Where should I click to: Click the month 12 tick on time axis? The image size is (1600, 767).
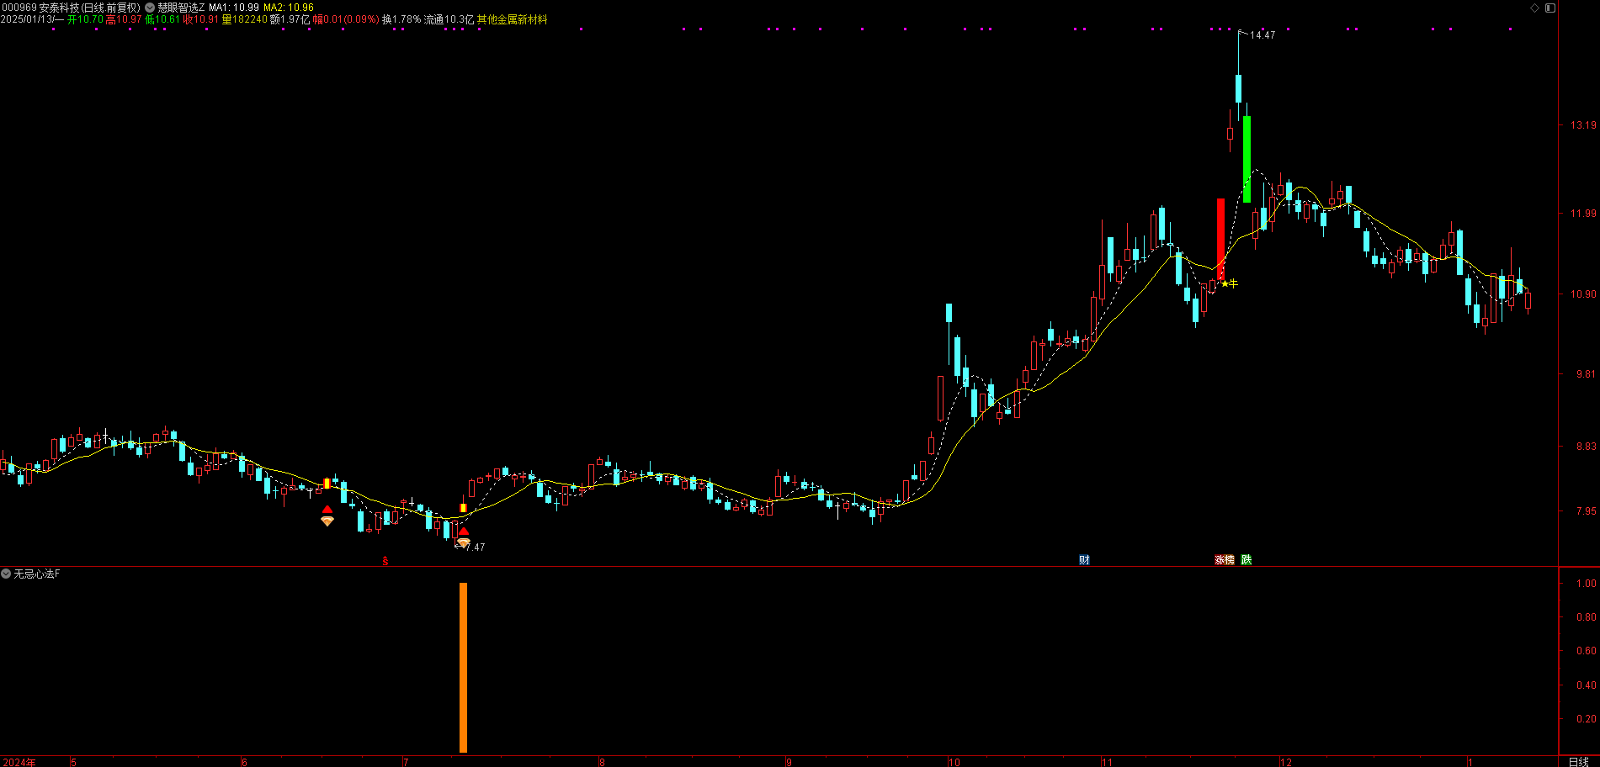pyautogui.click(x=1285, y=762)
